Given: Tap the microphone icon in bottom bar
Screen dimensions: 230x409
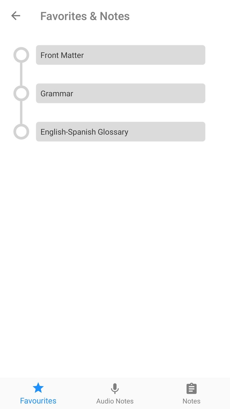Looking at the screenshot, I should click(x=115, y=388).
